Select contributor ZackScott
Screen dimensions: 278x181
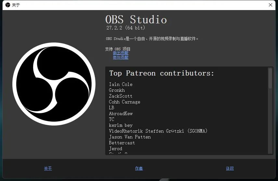point(120,96)
